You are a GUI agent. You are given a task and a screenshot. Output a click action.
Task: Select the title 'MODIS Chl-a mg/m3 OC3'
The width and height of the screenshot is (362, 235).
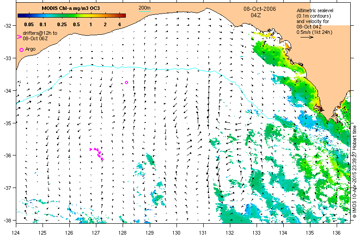coord(71,8)
